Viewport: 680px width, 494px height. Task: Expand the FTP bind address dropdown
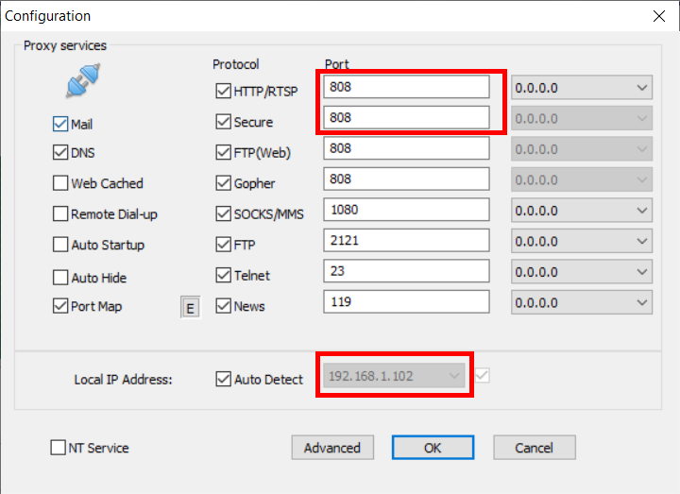click(x=582, y=241)
